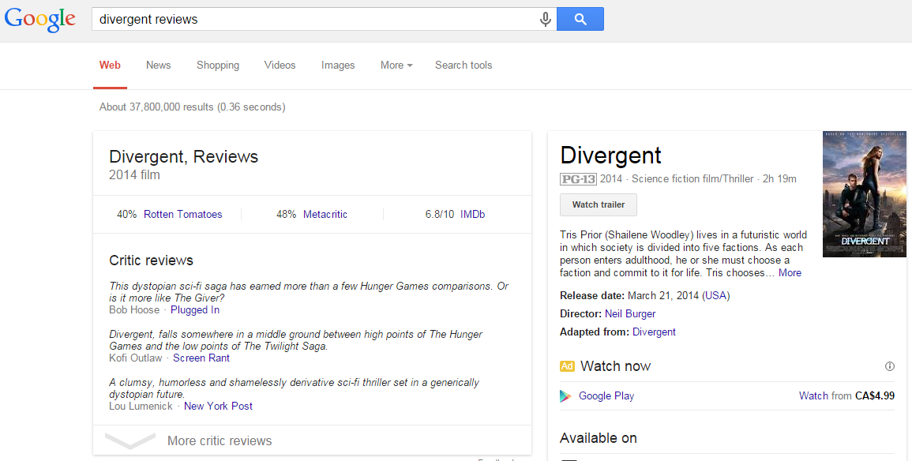Click the ad info icon beside Watch now

click(x=890, y=366)
